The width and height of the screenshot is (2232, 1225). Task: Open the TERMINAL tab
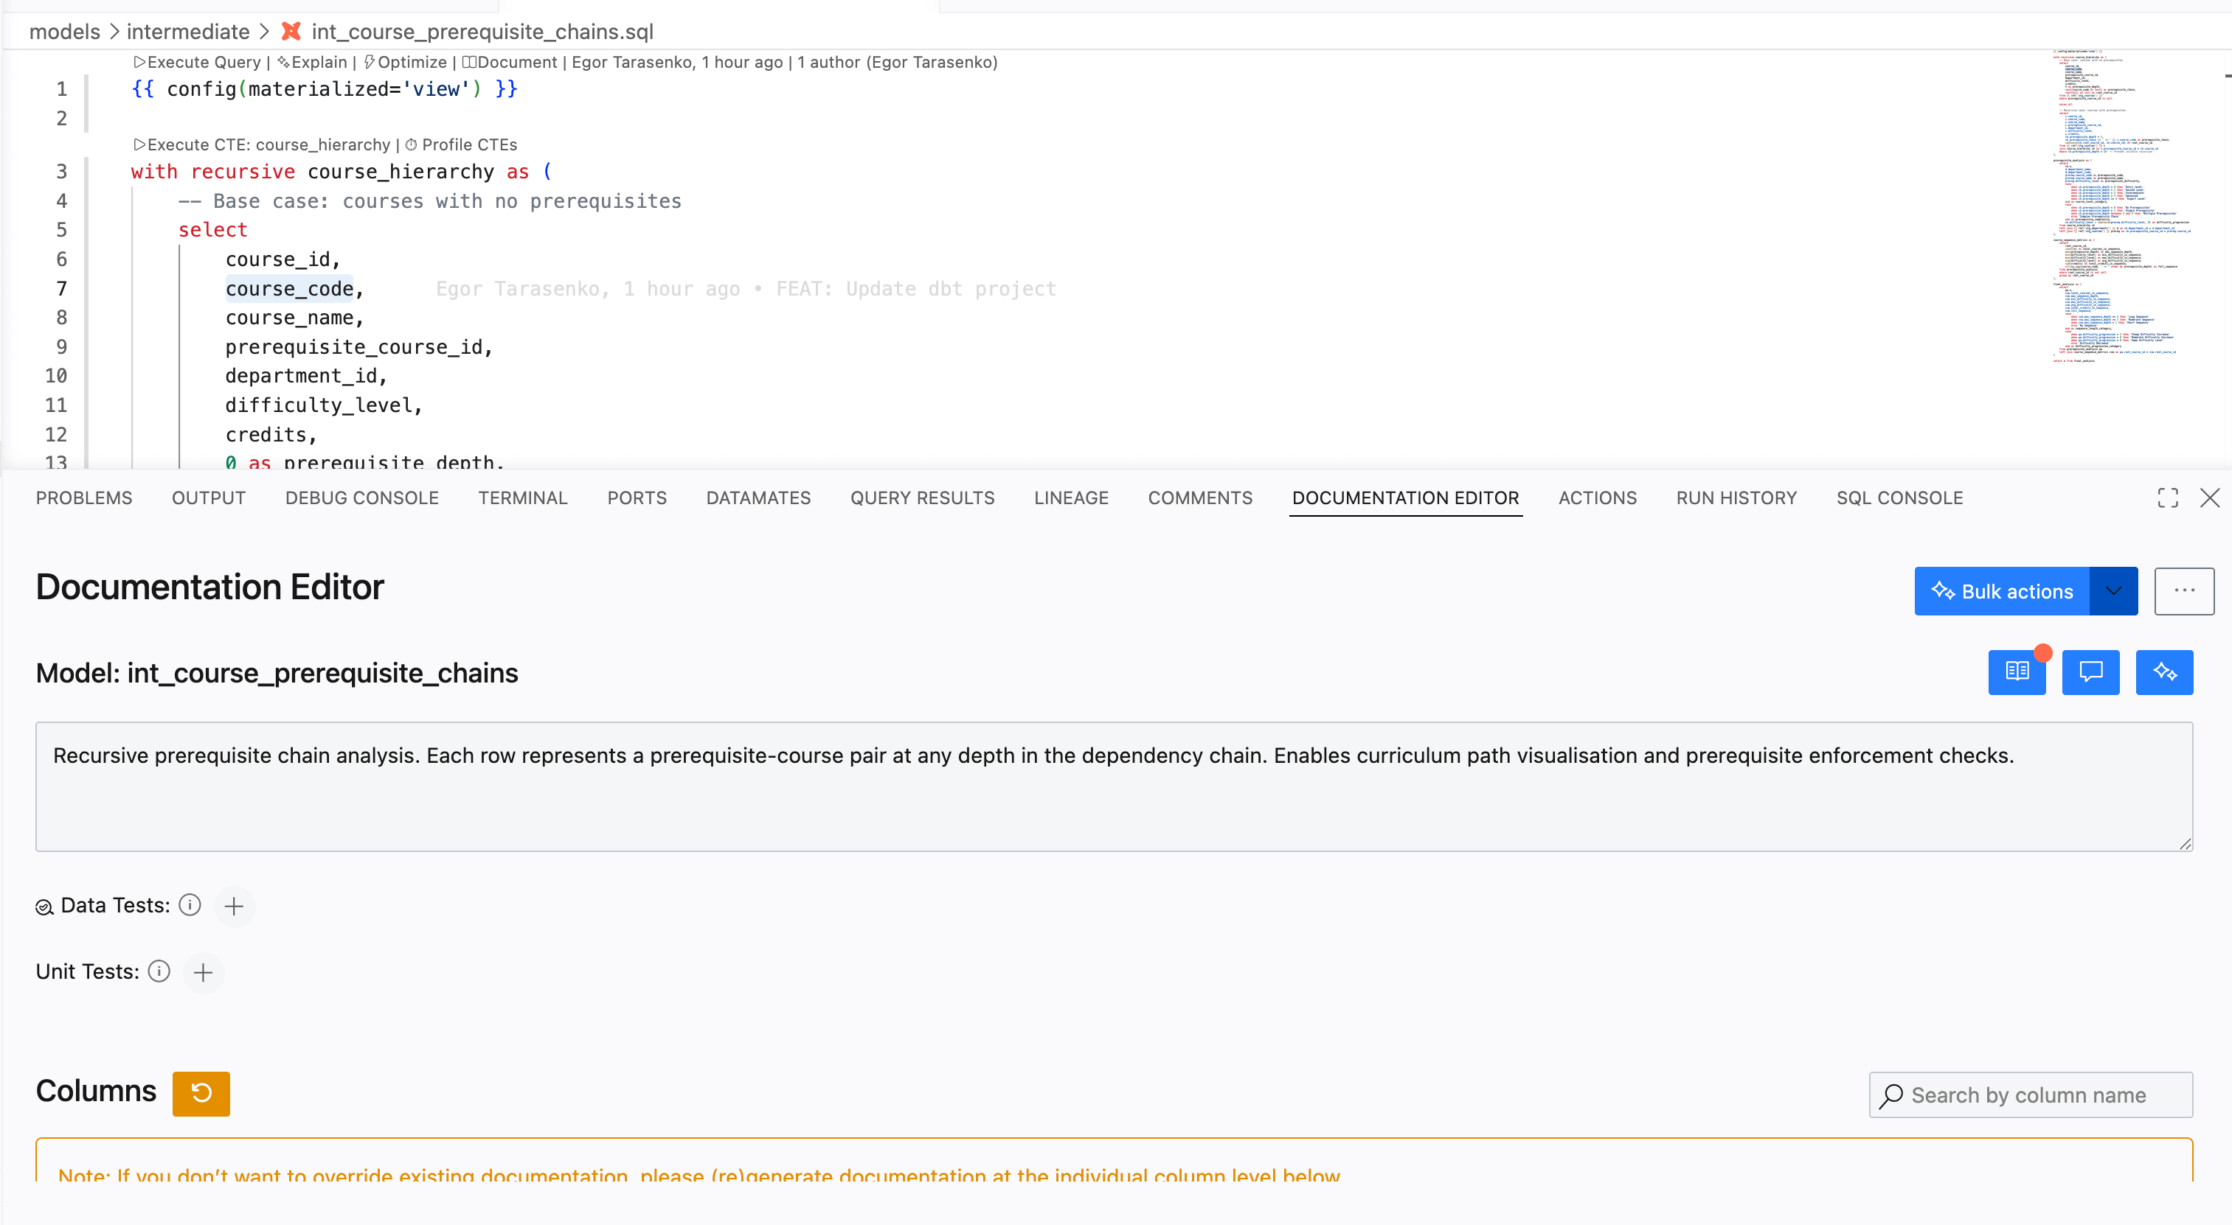click(522, 498)
